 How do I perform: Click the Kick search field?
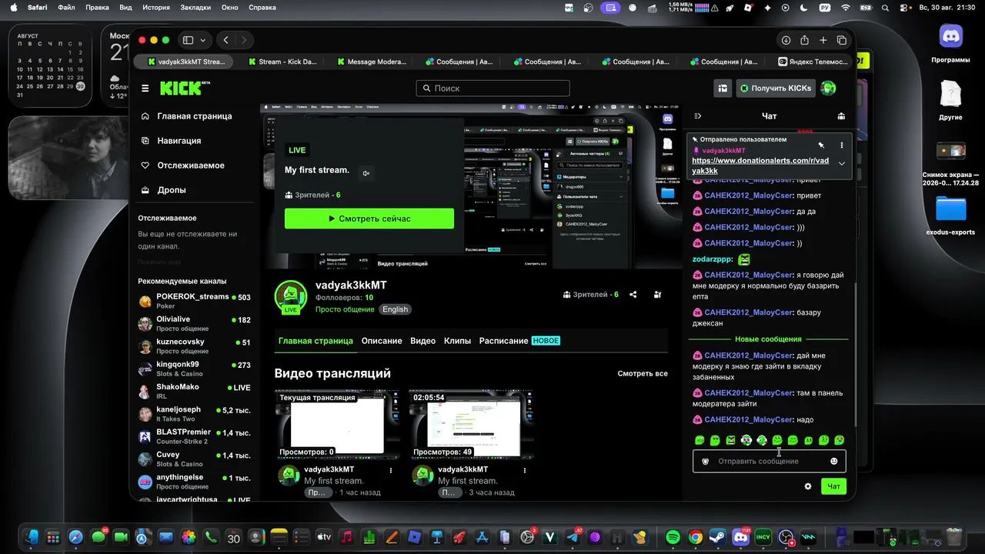click(x=492, y=88)
